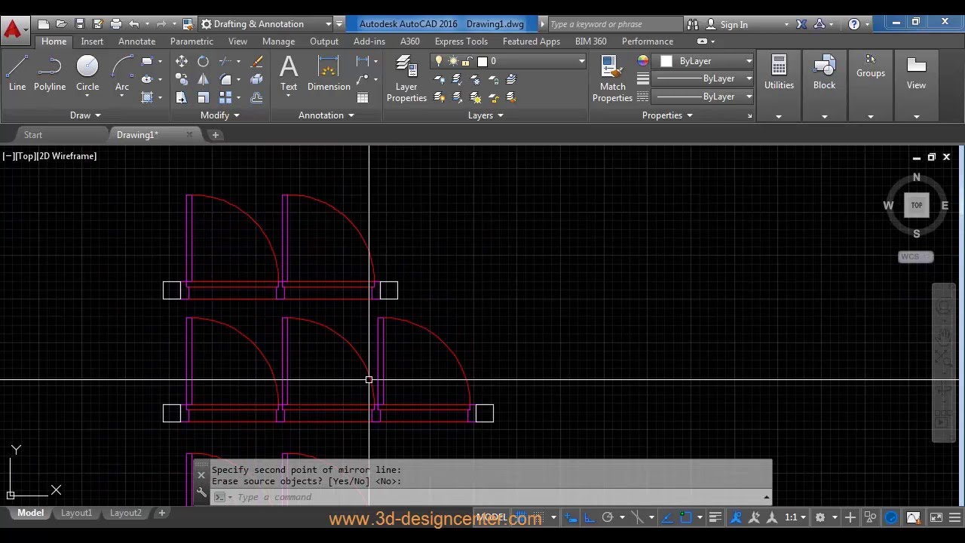Click Sign In
The width and height of the screenshot is (965, 543).
point(727,24)
